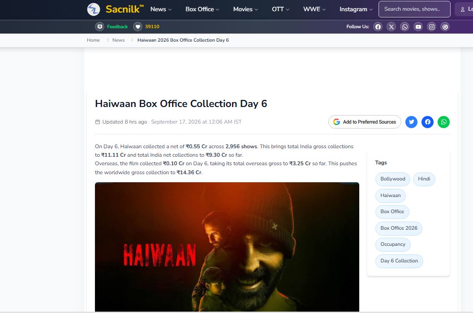Open Sacnilk WhatsApp channel in header
The height and width of the screenshot is (313, 473).
click(405, 27)
